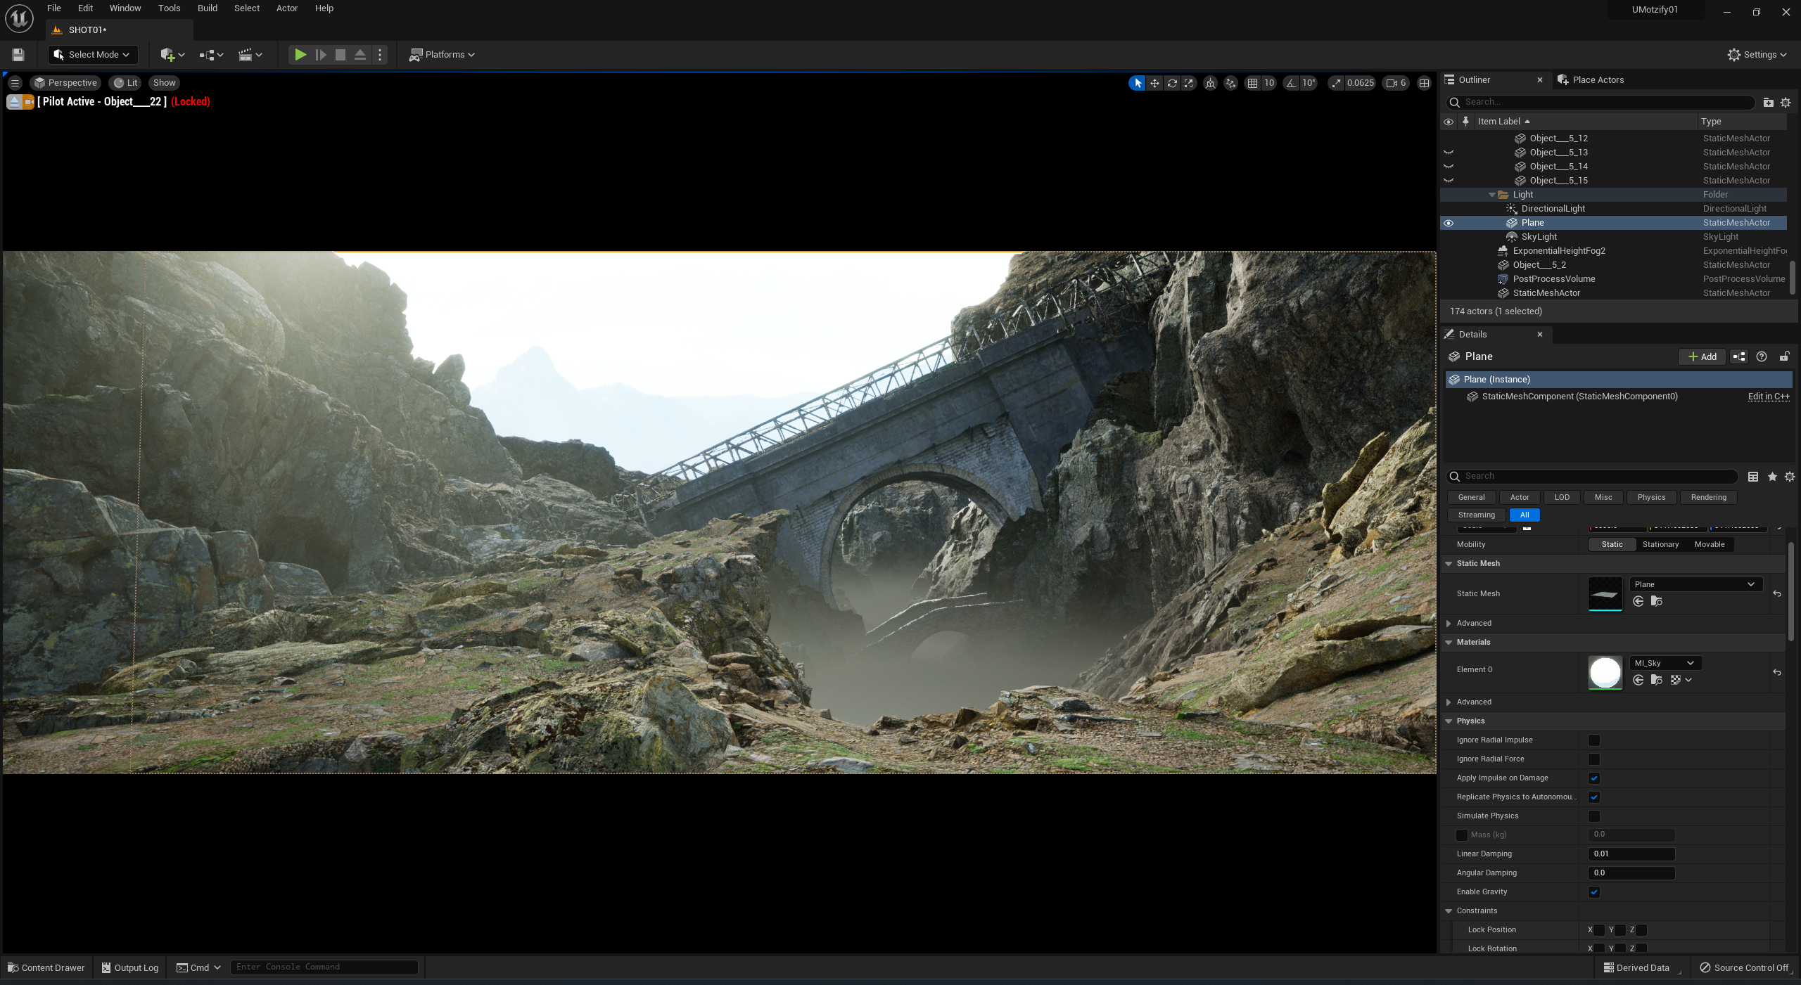Toggle grid snap icon in viewport toolbar

[1252, 83]
